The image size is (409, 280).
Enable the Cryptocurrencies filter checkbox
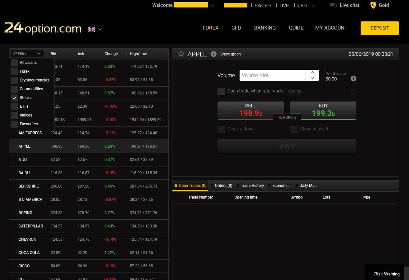(15, 80)
